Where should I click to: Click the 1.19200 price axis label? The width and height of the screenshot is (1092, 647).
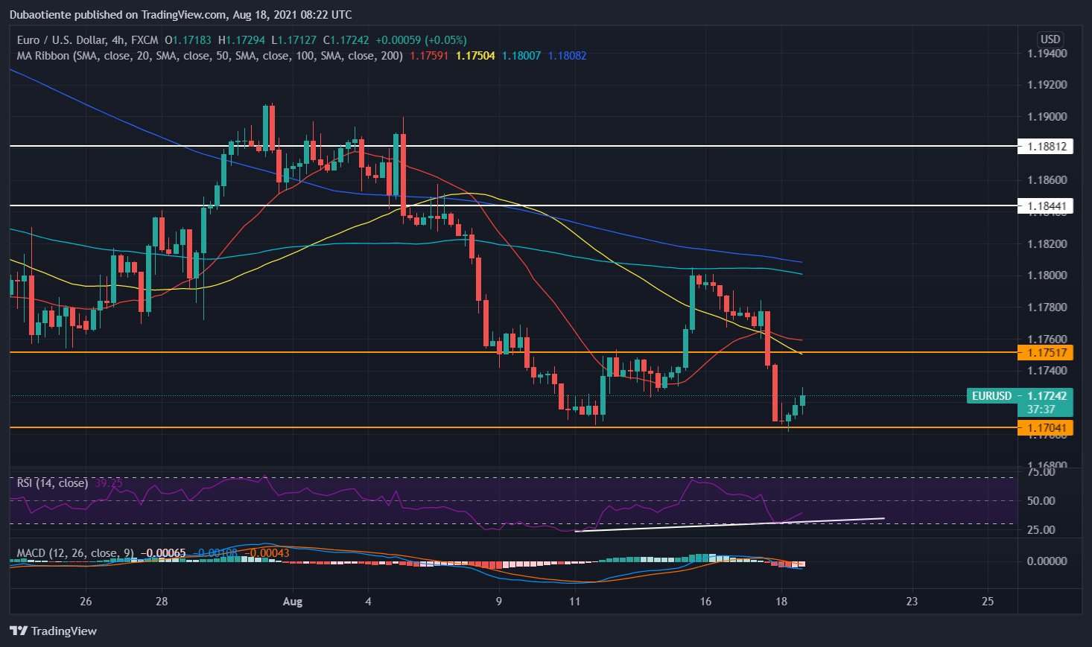pos(1047,85)
